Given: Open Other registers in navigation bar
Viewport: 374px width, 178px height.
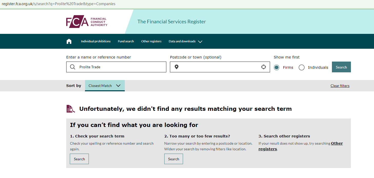Looking at the screenshot, I should coord(151,41).
